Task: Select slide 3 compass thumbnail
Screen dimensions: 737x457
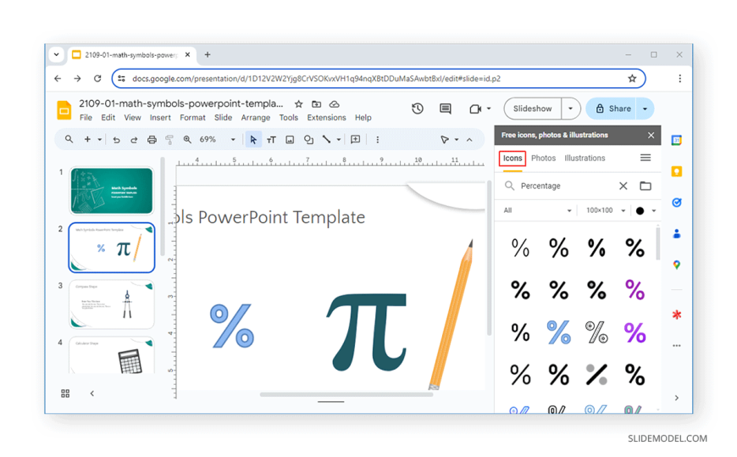Action: 112,304
